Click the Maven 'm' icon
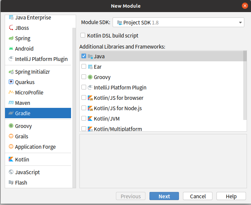This screenshot has width=251, height=205. click(11, 102)
